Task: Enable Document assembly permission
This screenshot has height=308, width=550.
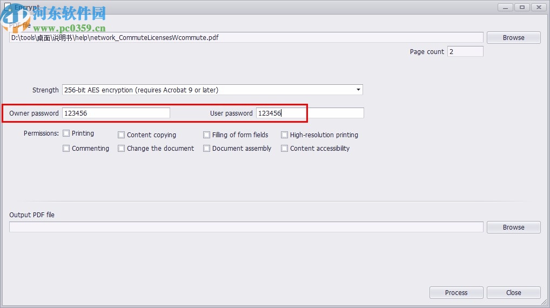Action: [x=206, y=149]
